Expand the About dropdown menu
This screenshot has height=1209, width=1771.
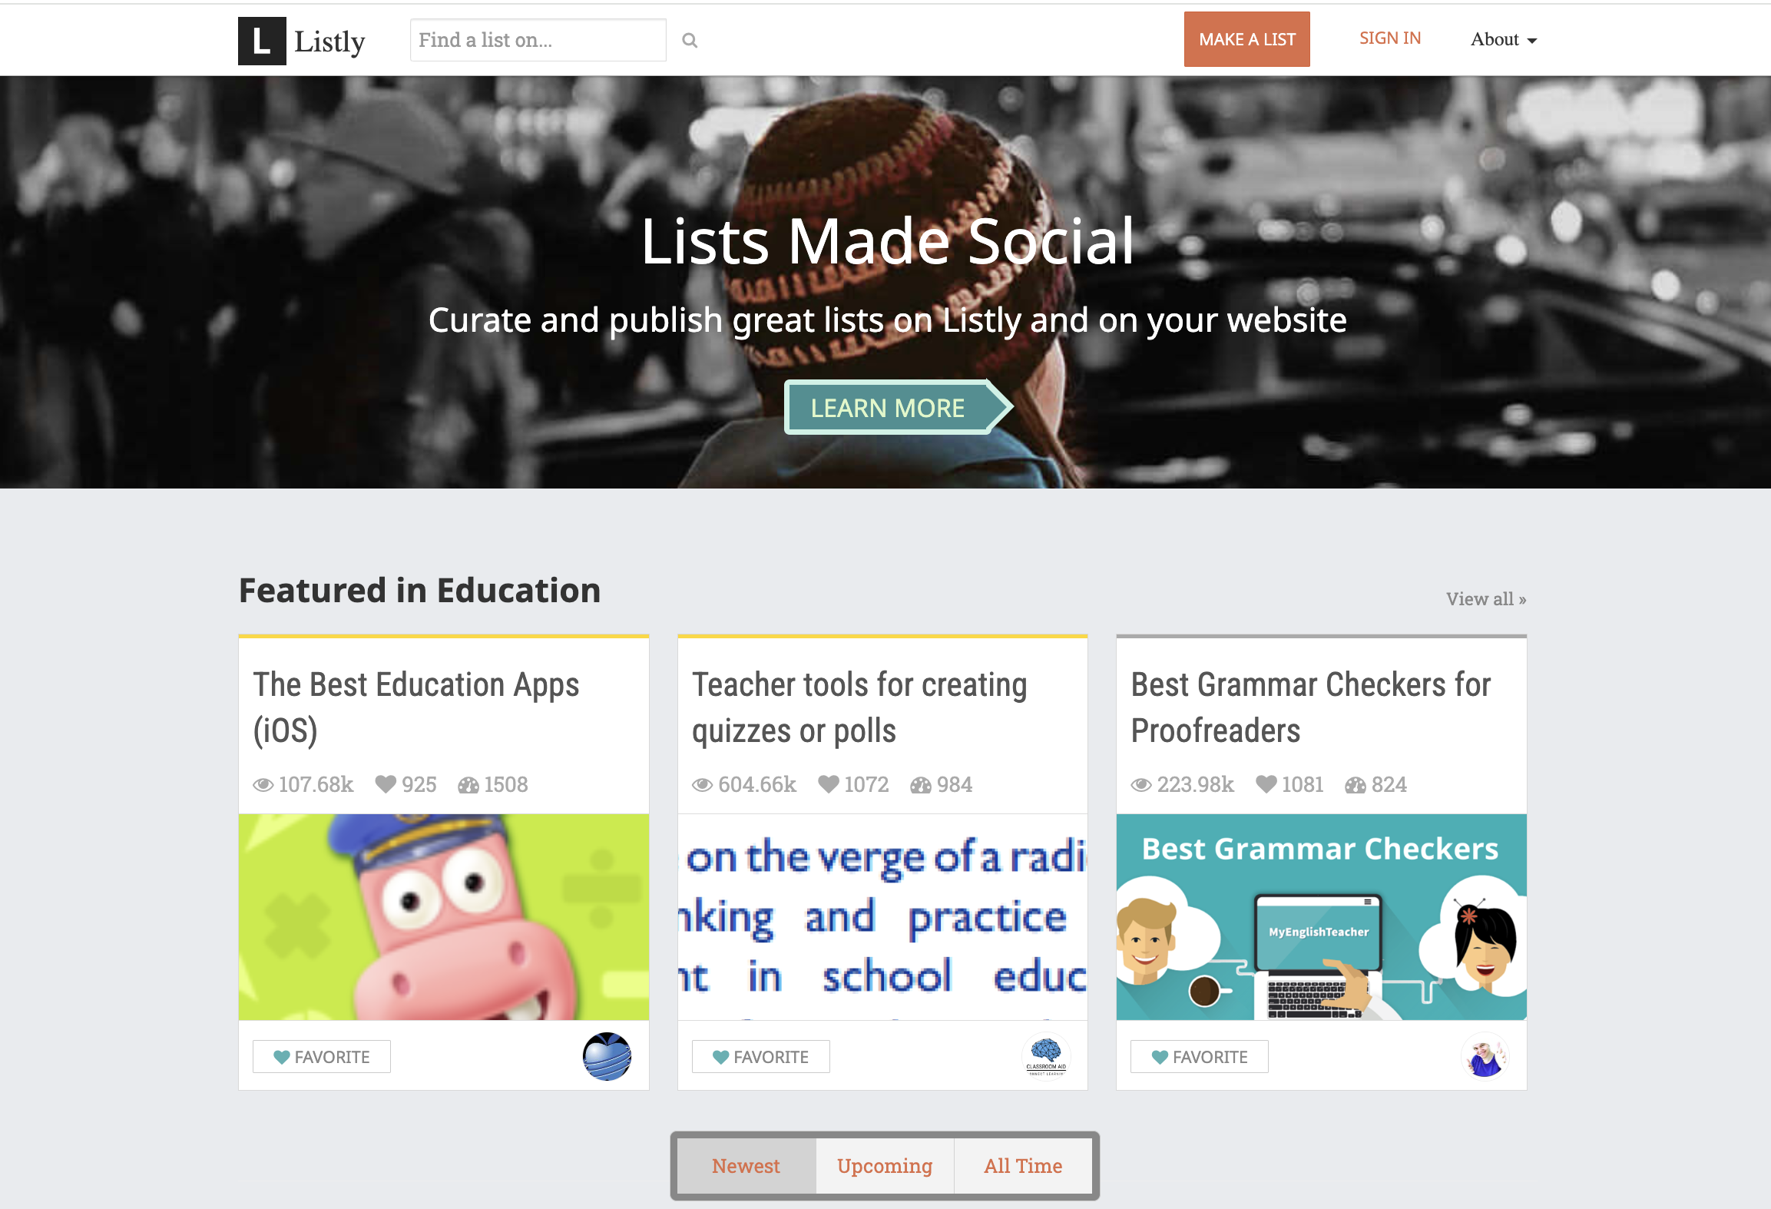[x=1504, y=40]
